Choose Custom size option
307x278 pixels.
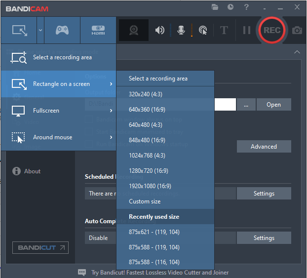click(x=165, y=201)
